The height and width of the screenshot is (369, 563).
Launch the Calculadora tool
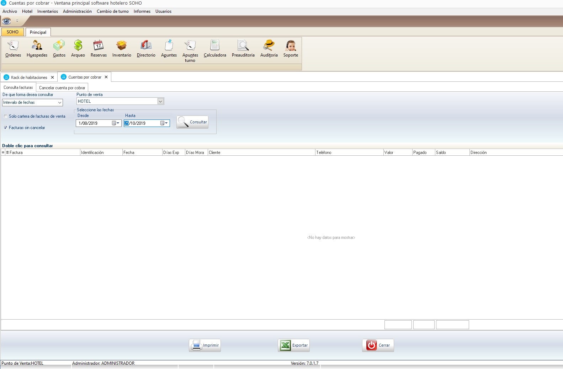click(x=215, y=48)
